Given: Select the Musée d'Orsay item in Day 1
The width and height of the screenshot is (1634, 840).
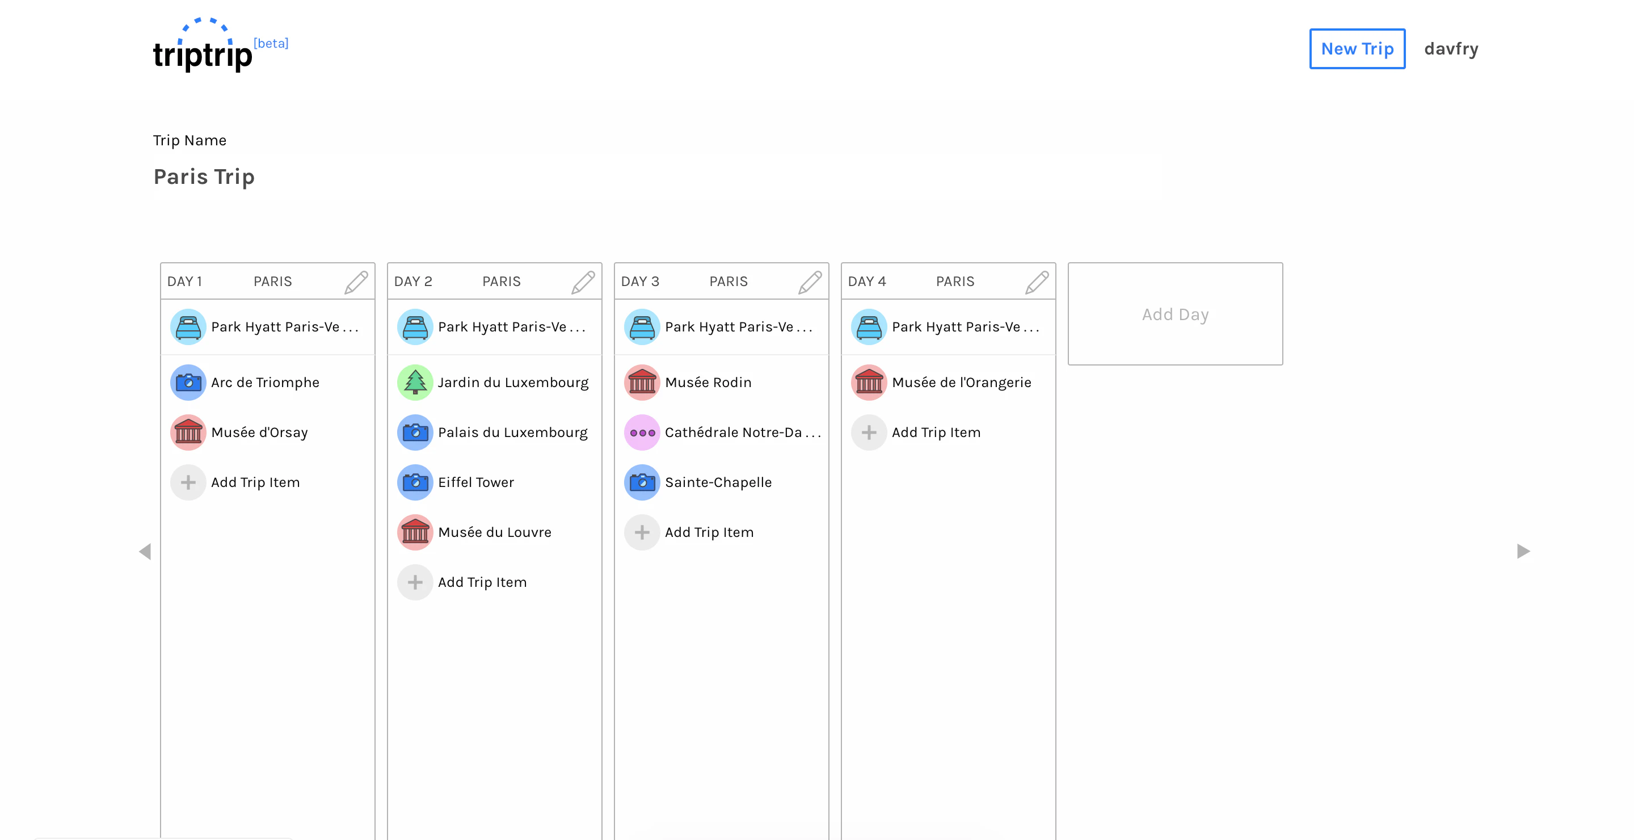Looking at the screenshot, I should (x=259, y=432).
